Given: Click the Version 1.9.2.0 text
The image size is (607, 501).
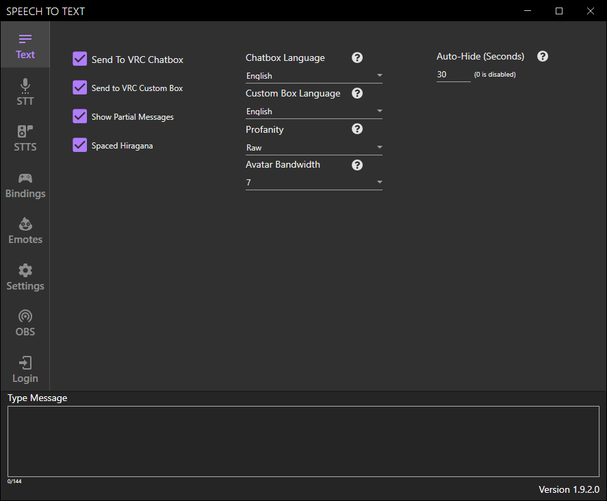Looking at the screenshot, I should [569, 489].
